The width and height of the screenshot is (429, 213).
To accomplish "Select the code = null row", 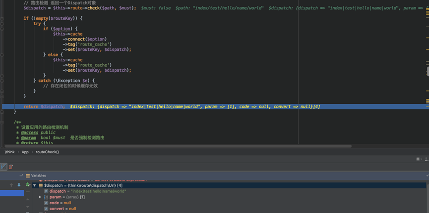I will [229, 203].
